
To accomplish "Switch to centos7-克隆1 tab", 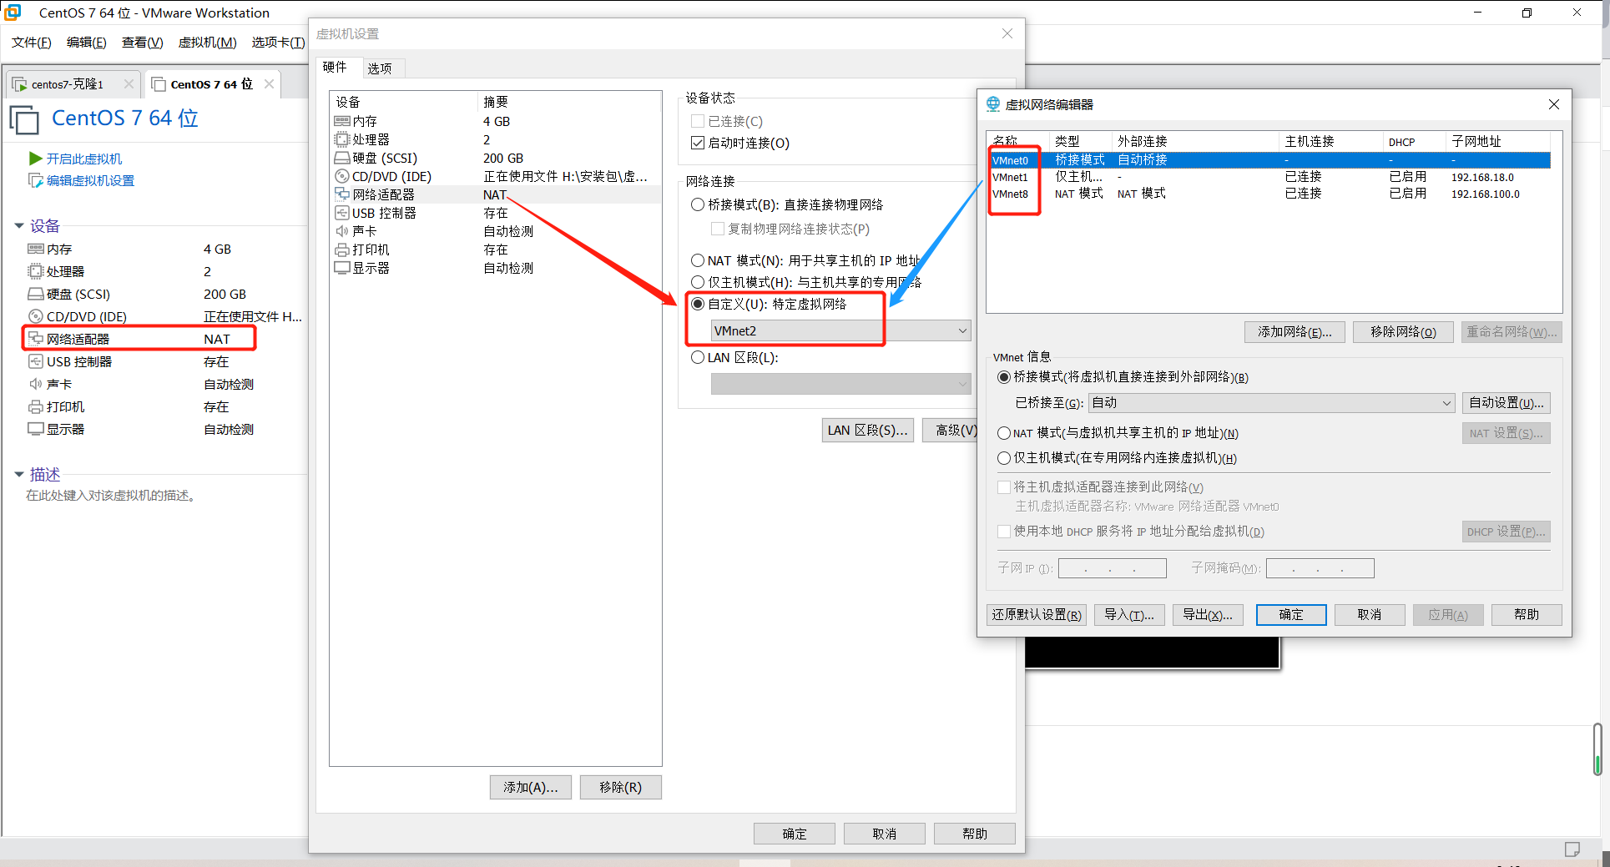I will tap(68, 83).
